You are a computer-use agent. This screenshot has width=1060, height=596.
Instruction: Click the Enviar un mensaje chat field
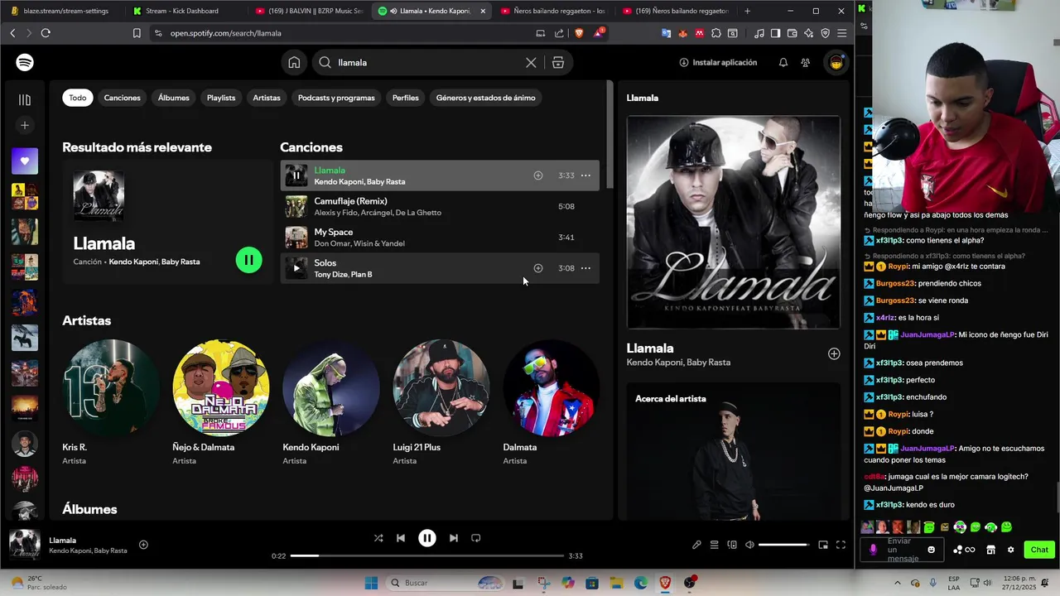pos(903,550)
